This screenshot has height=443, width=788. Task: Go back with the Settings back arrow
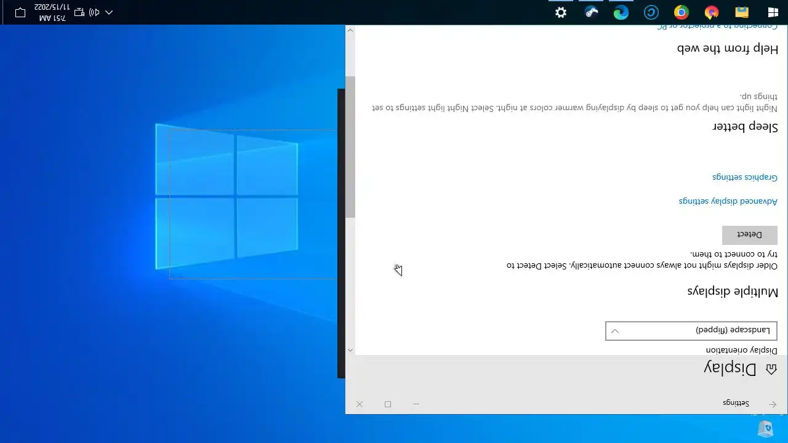coord(773,404)
